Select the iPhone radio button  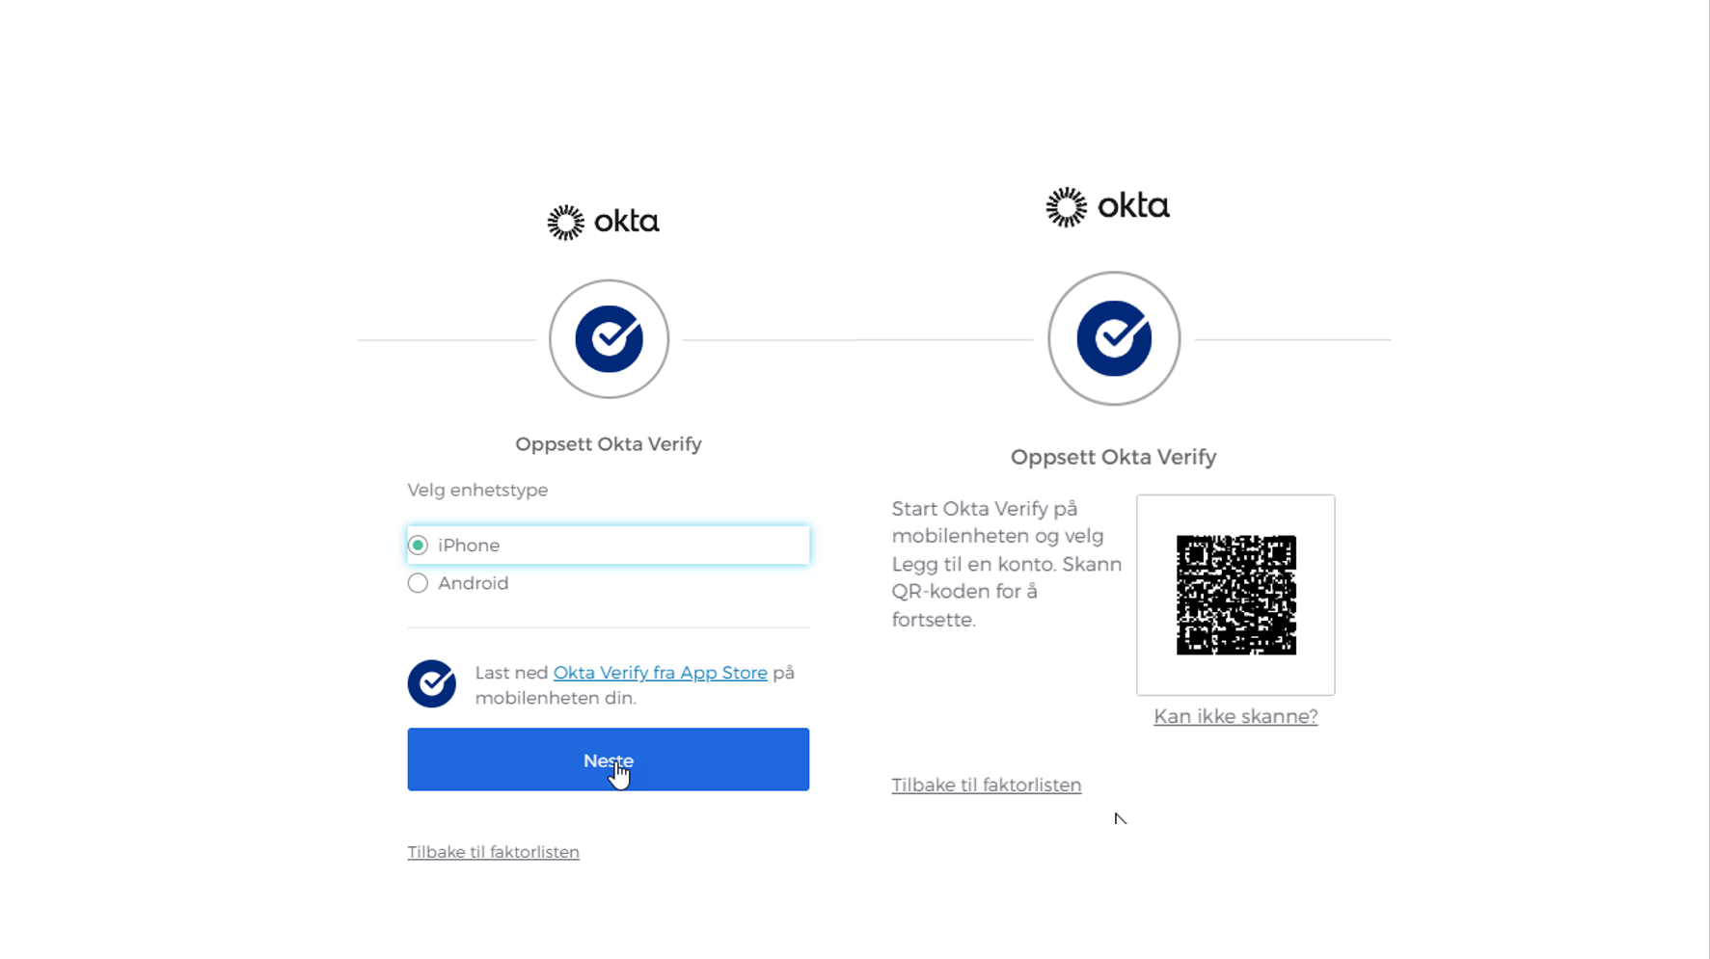418,546
